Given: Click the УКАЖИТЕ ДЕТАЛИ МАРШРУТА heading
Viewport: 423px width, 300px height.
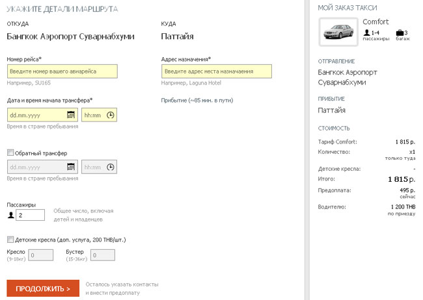Looking at the screenshot, I should pos(62,9).
